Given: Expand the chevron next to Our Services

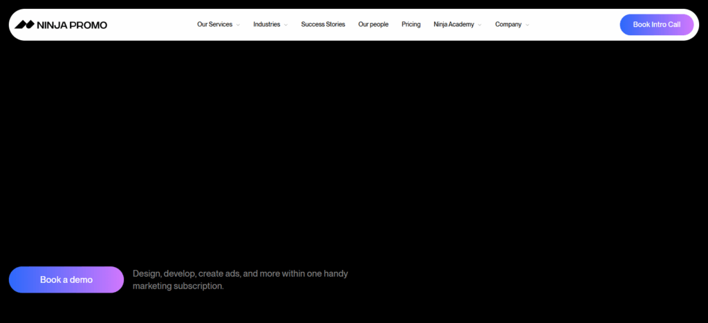Looking at the screenshot, I should pos(238,25).
